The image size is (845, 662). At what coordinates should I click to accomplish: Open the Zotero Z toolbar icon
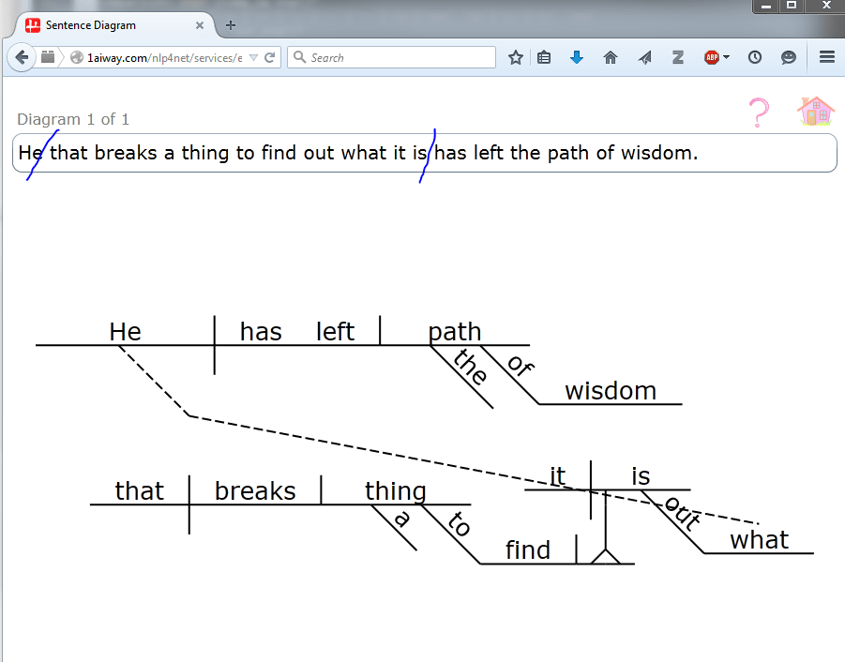tap(677, 57)
